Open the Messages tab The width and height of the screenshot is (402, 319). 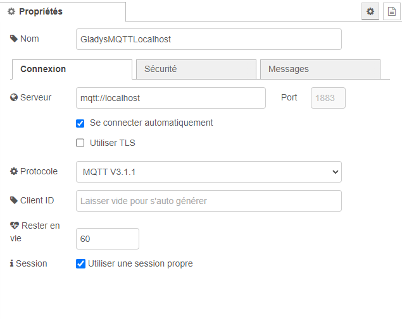[x=320, y=69]
